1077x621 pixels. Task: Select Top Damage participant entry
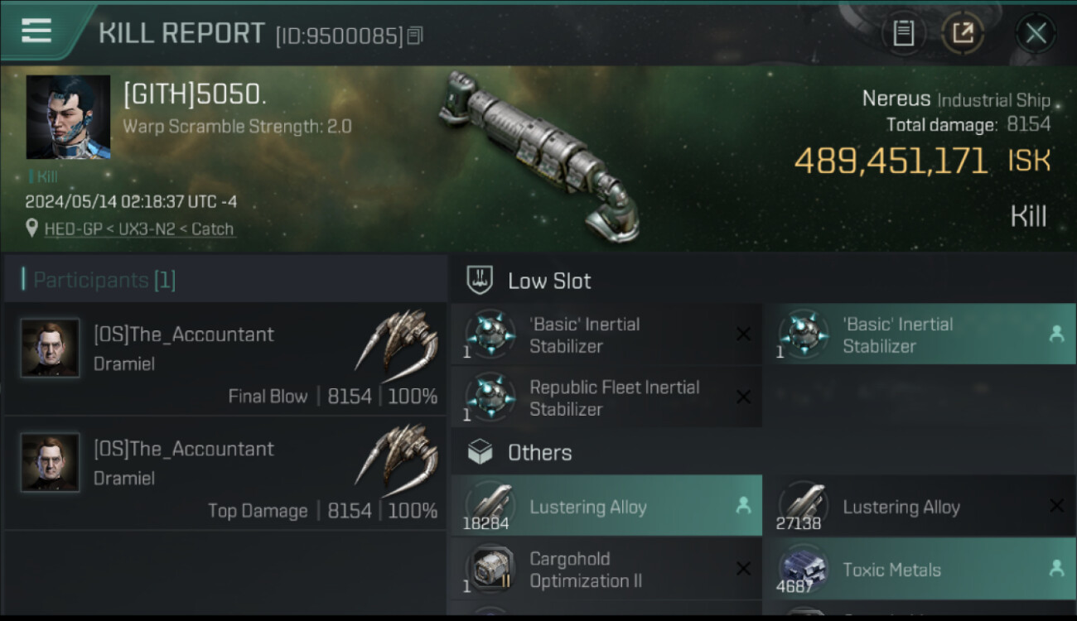(224, 473)
